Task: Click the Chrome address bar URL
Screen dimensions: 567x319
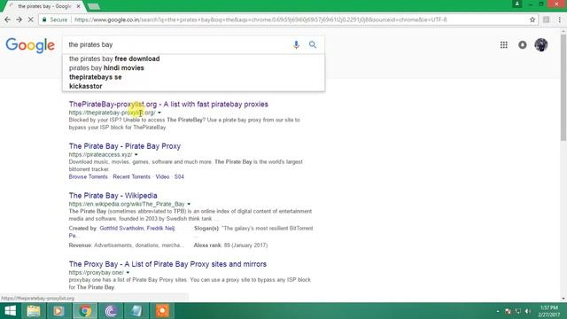Action: tap(260, 19)
